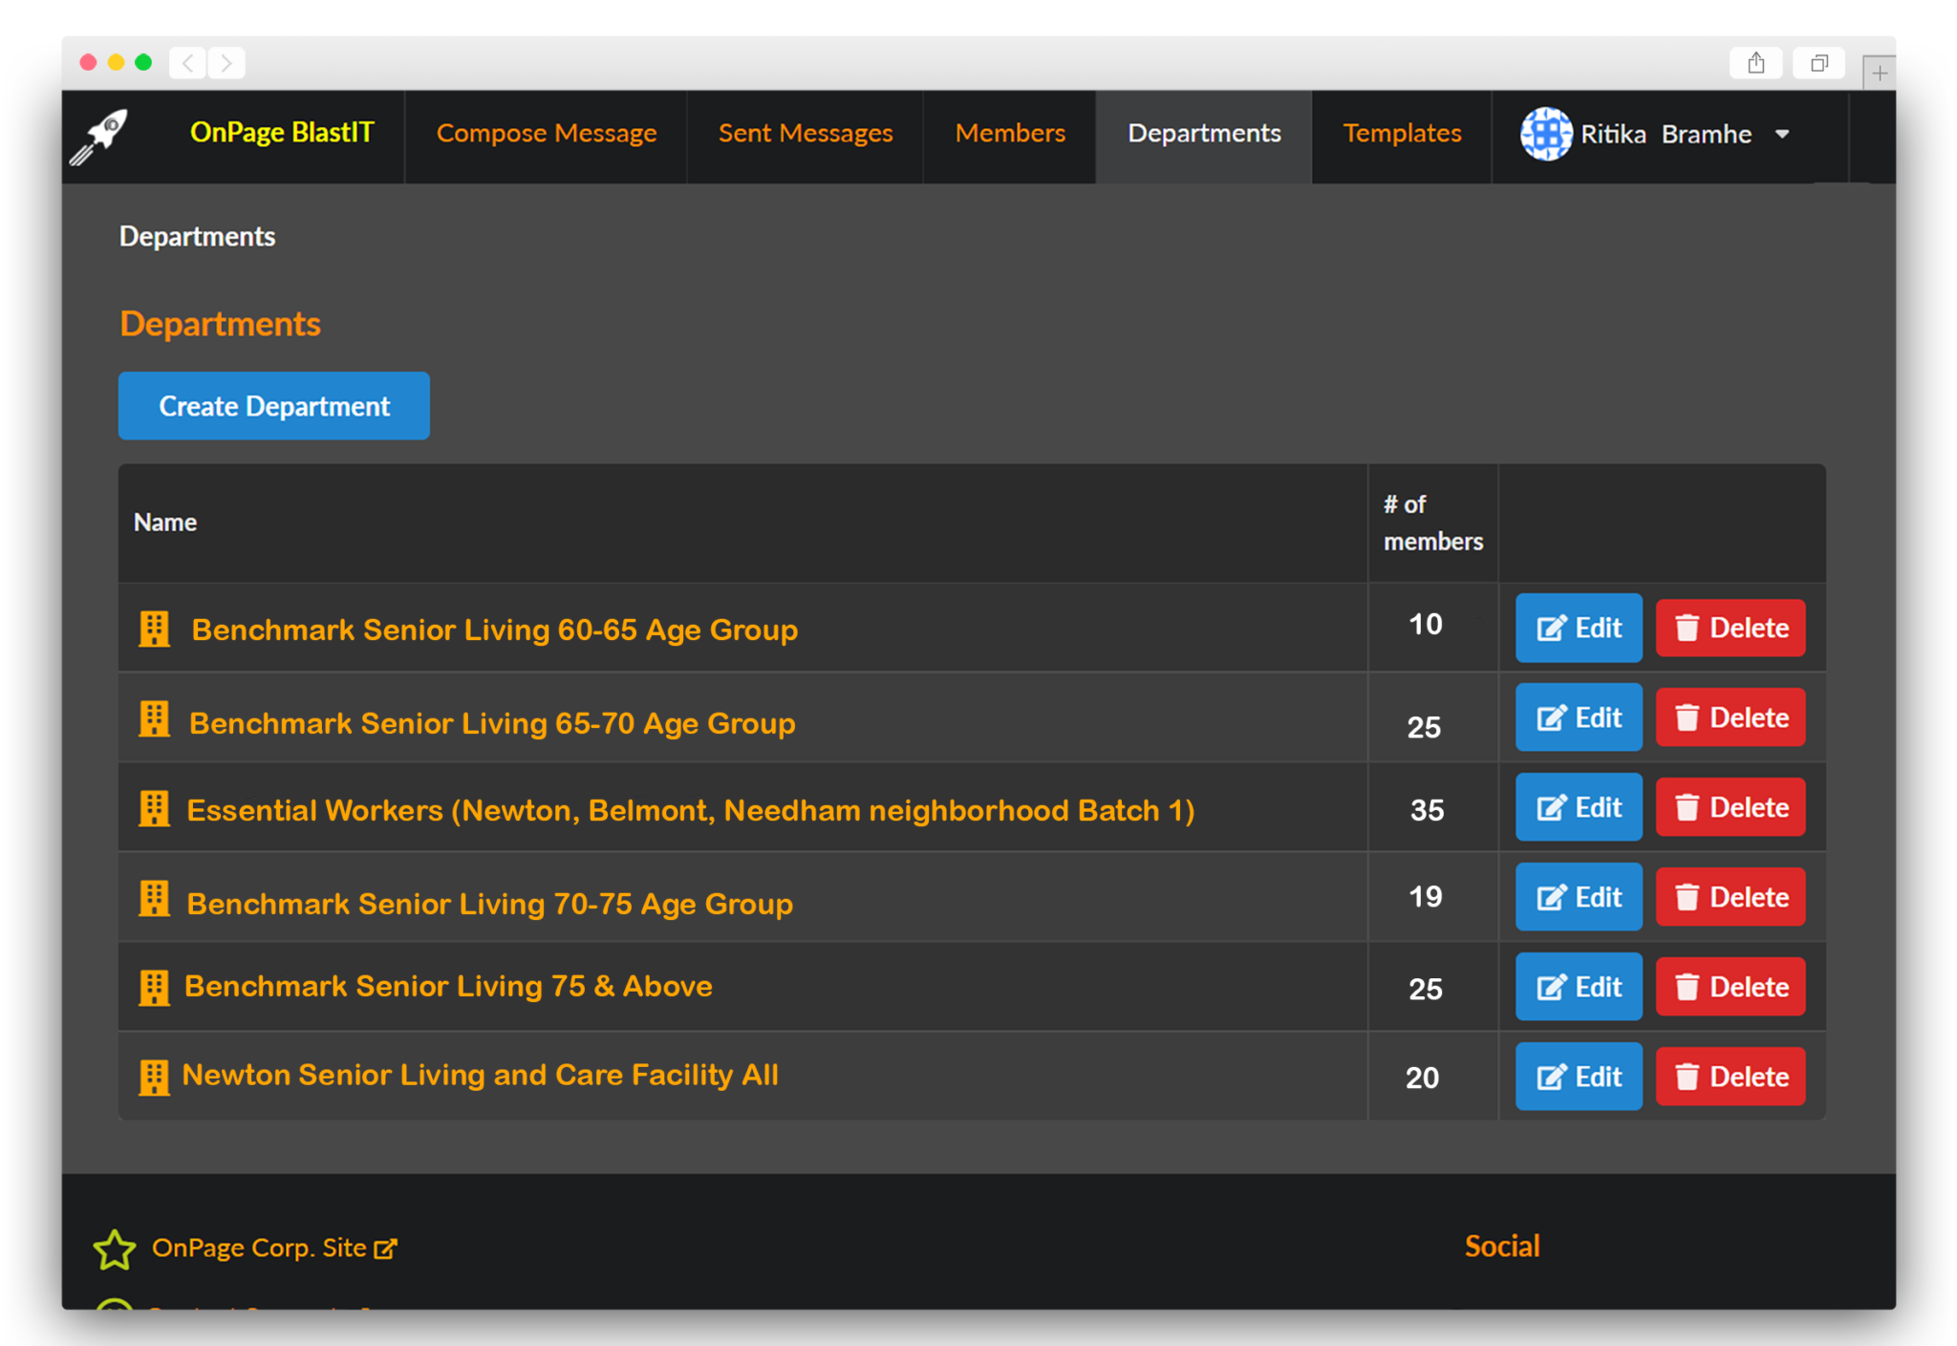Click building icon beside Newton Senior Living
The width and height of the screenshot is (1957, 1346).
tap(154, 1077)
